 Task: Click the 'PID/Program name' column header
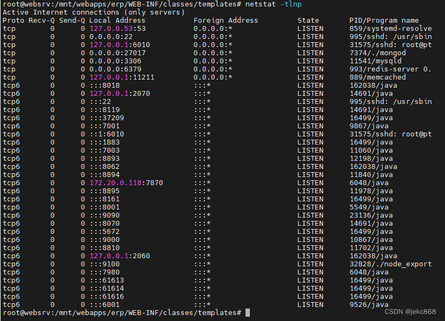pyautogui.click(x=384, y=21)
